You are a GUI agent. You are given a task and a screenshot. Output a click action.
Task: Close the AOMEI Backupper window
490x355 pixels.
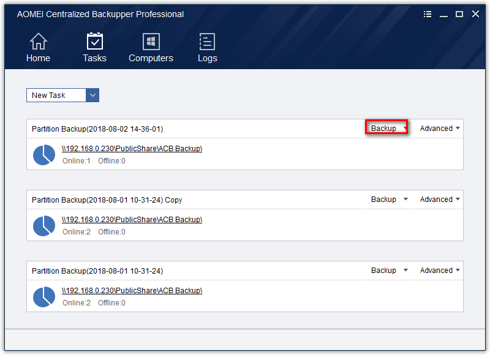coord(475,14)
